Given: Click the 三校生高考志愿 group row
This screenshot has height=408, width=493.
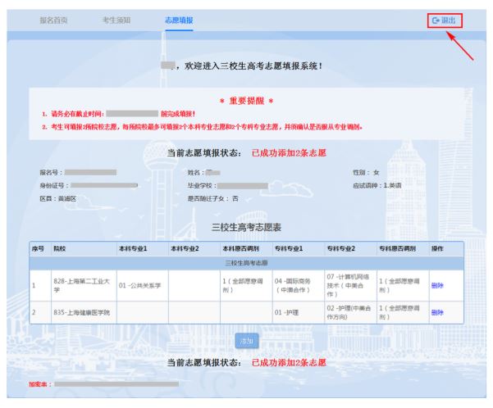Looking at the screenshot, I should 246,261.
